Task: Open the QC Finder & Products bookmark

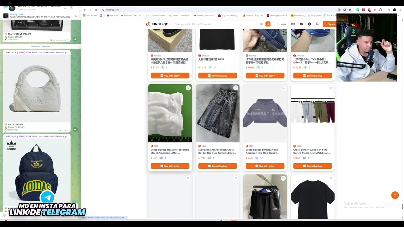Action: coord(156,15)
